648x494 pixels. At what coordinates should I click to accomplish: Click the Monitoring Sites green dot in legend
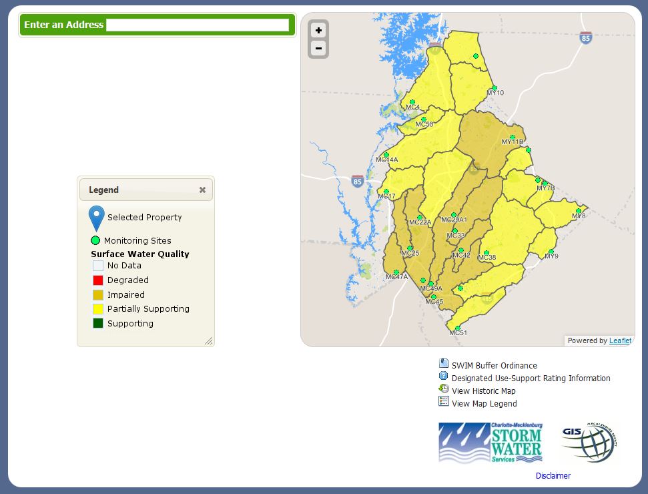coord(95,240)
